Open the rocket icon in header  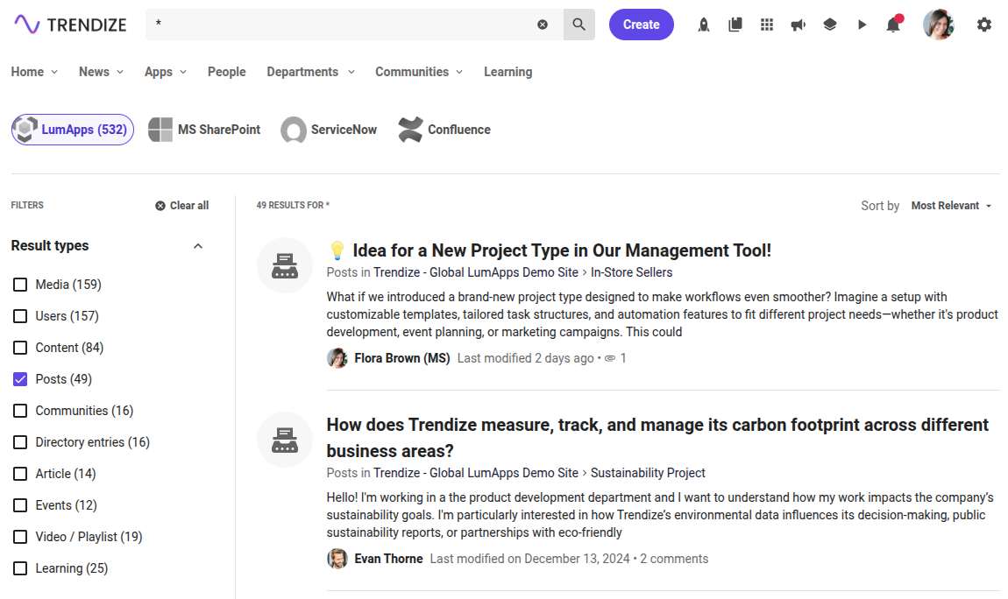pyautogui.click(x=704, y=25)
